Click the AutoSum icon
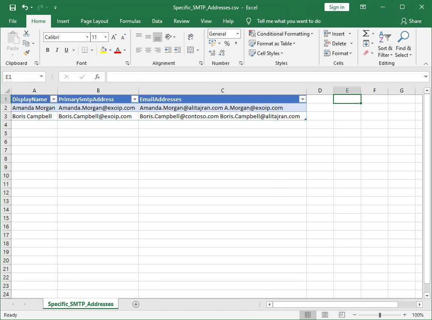The height and width of the screenshot is (320, 432). click(x=366, y=33)
